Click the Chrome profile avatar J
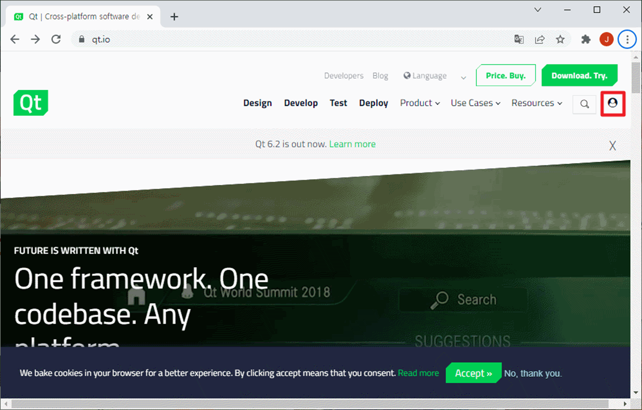 [x=606, y=40]
